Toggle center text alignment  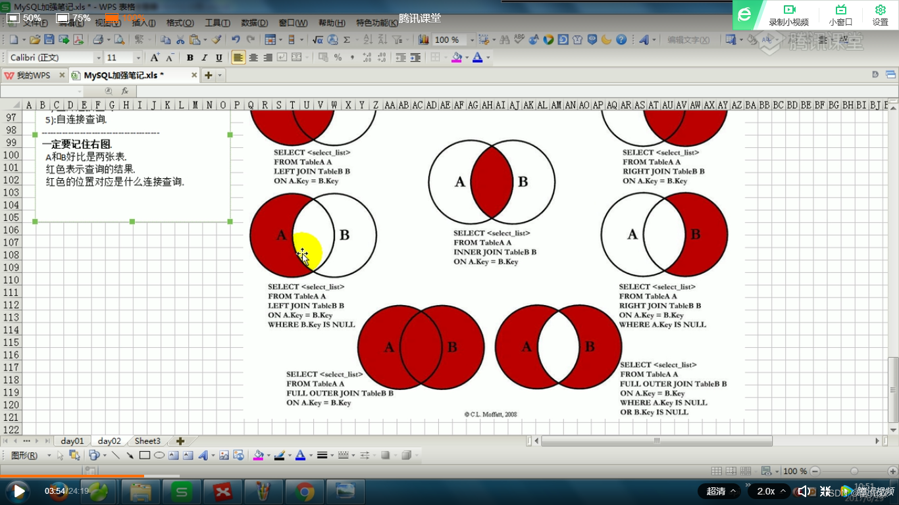coord(253,58)
